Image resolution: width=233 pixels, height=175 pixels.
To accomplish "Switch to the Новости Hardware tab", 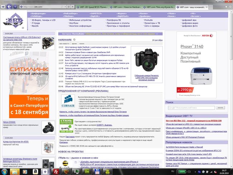I will coord(126,7).
